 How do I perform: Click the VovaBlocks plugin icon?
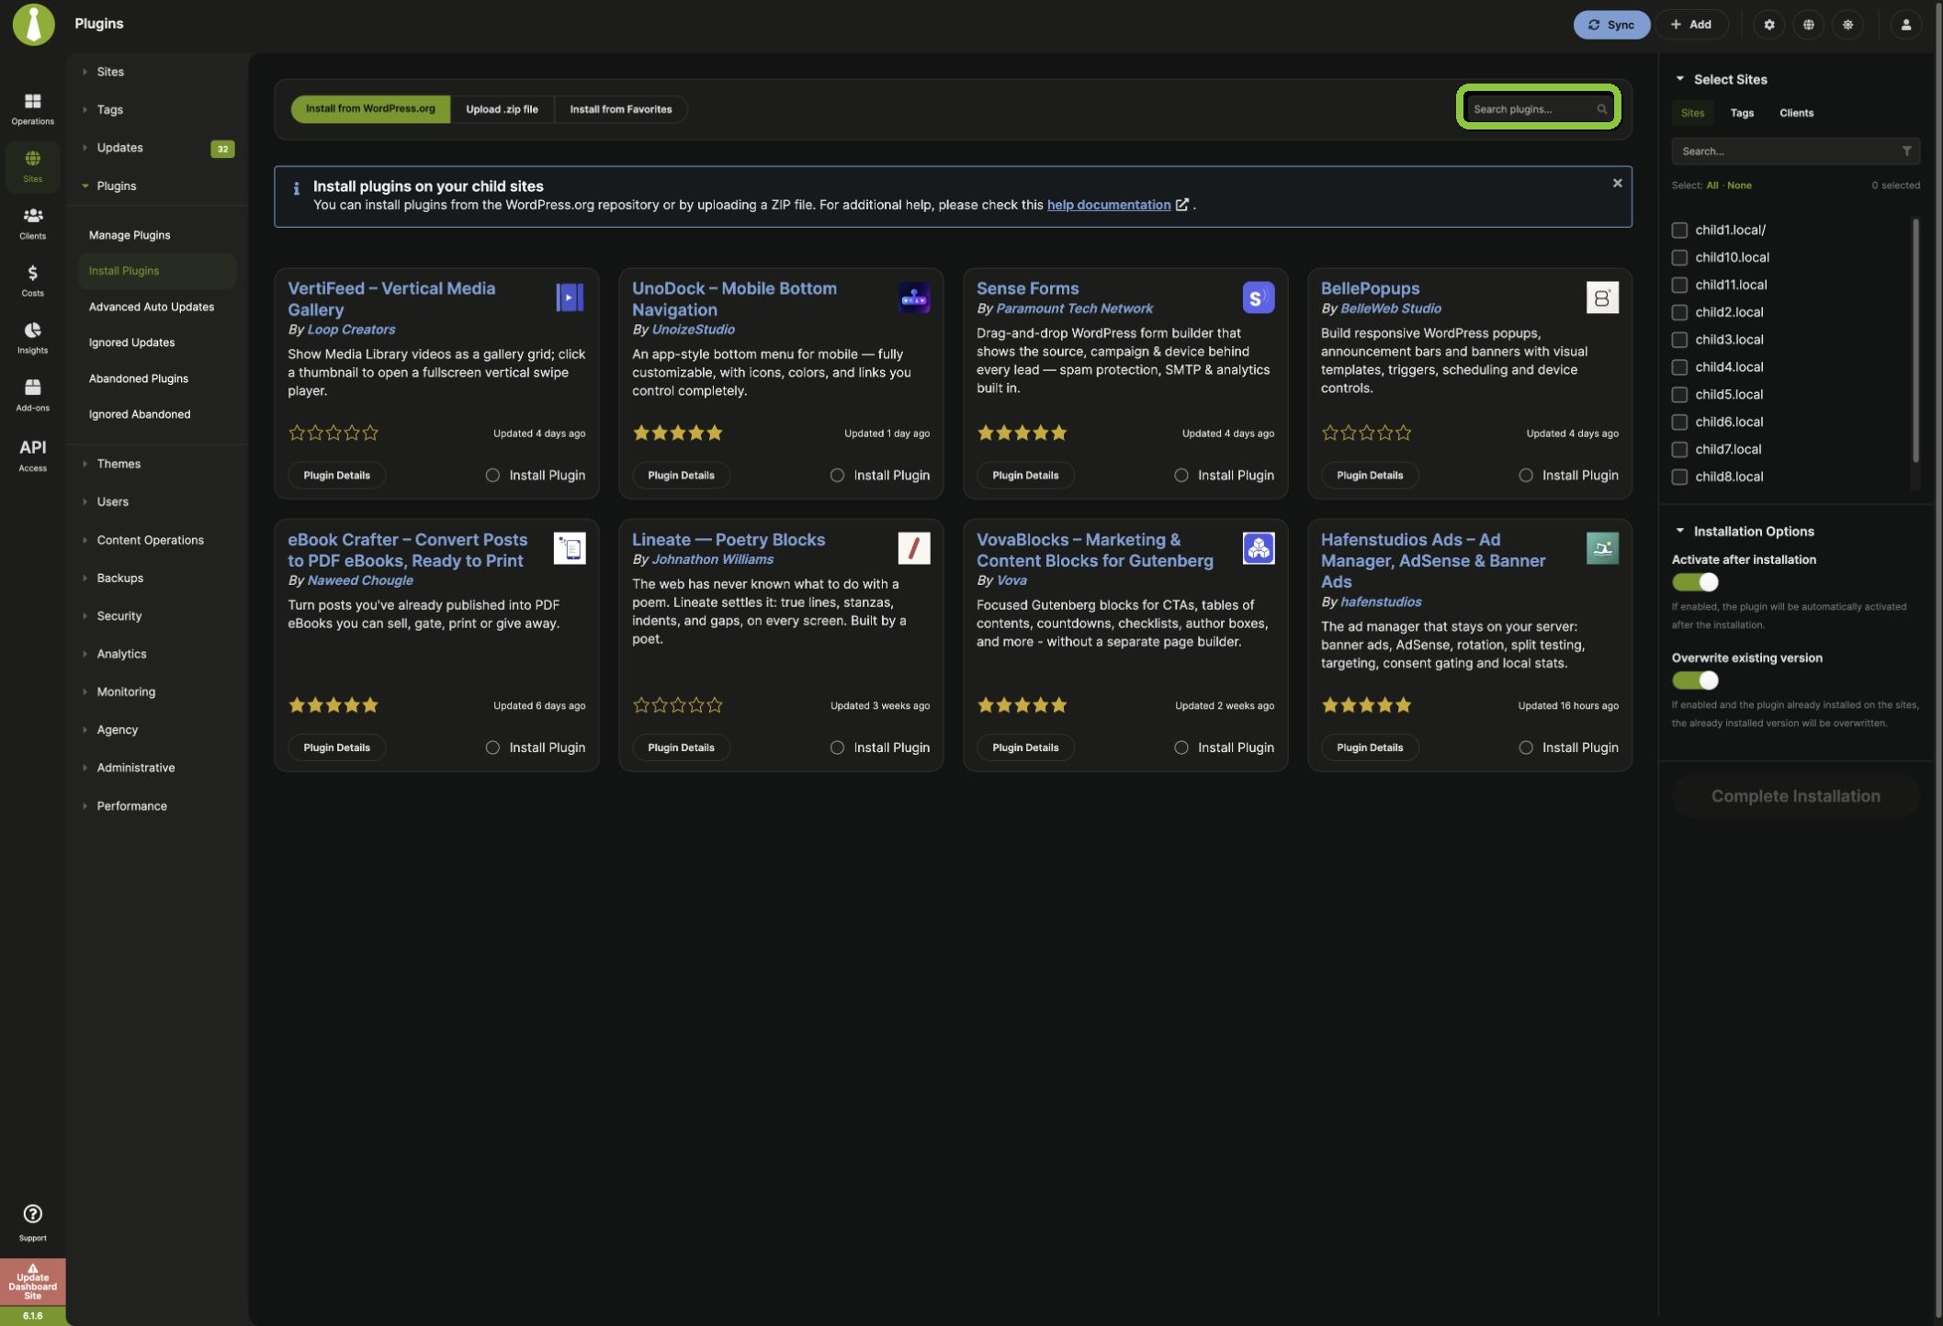pyautogui.click(x=1258, y=548)
